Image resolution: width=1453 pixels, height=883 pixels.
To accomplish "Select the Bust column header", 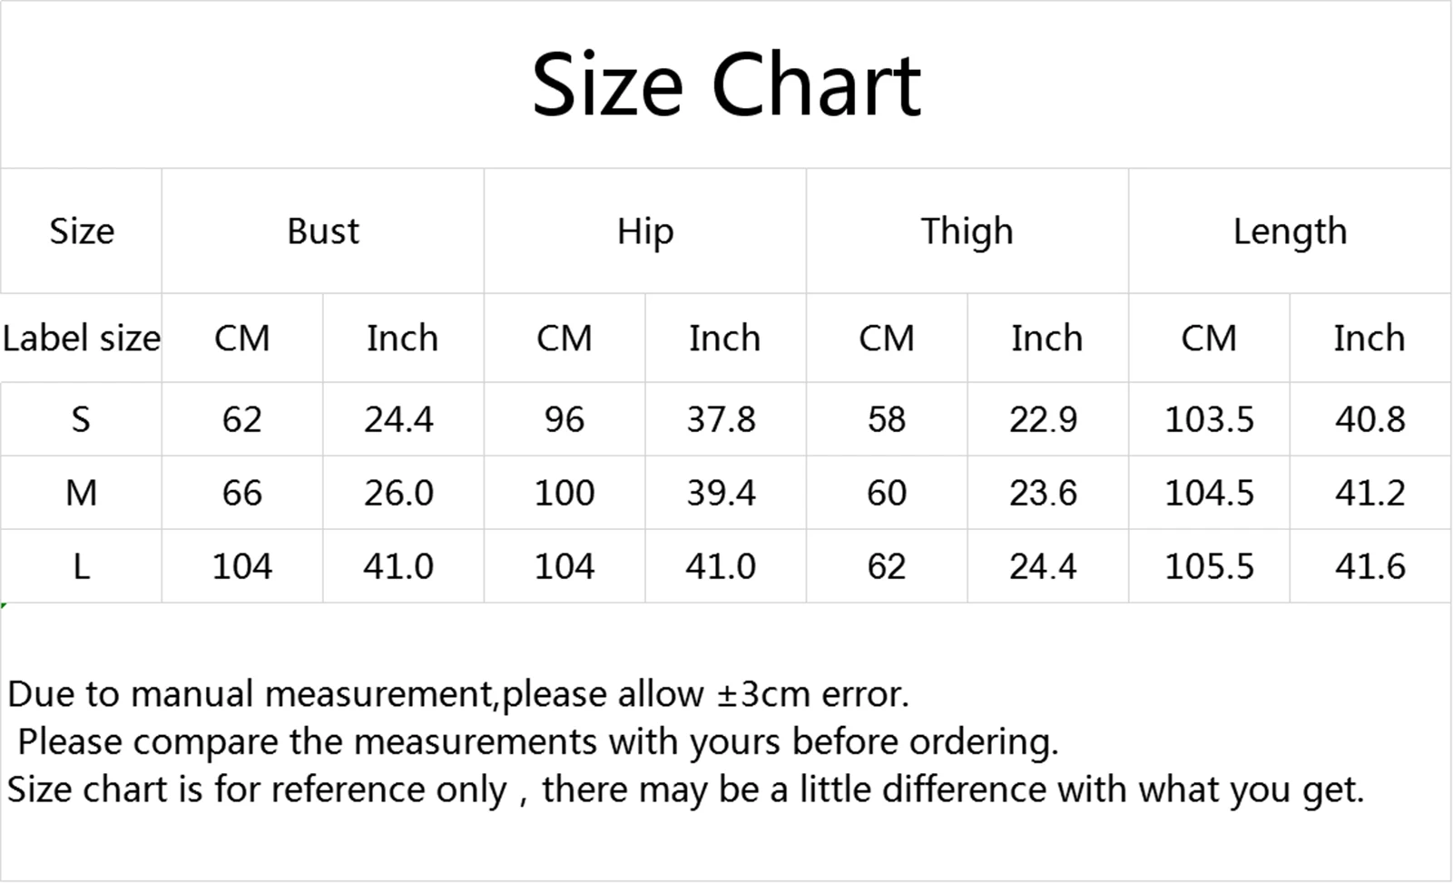I will [323, 231].
